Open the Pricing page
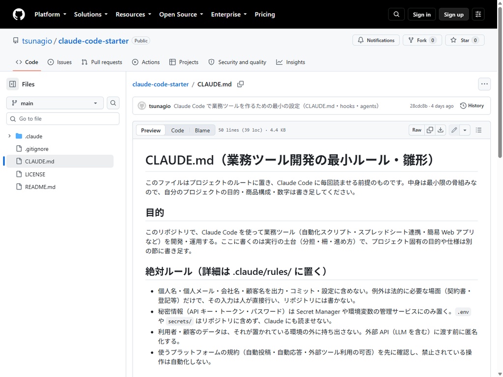This screenshot has height=377, width=503. coord(265,14)
